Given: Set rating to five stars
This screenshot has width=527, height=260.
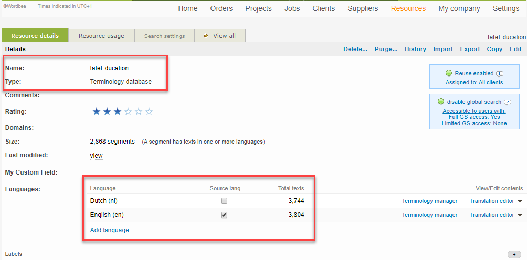Looking at the screenshot, I should pos(149,112).
